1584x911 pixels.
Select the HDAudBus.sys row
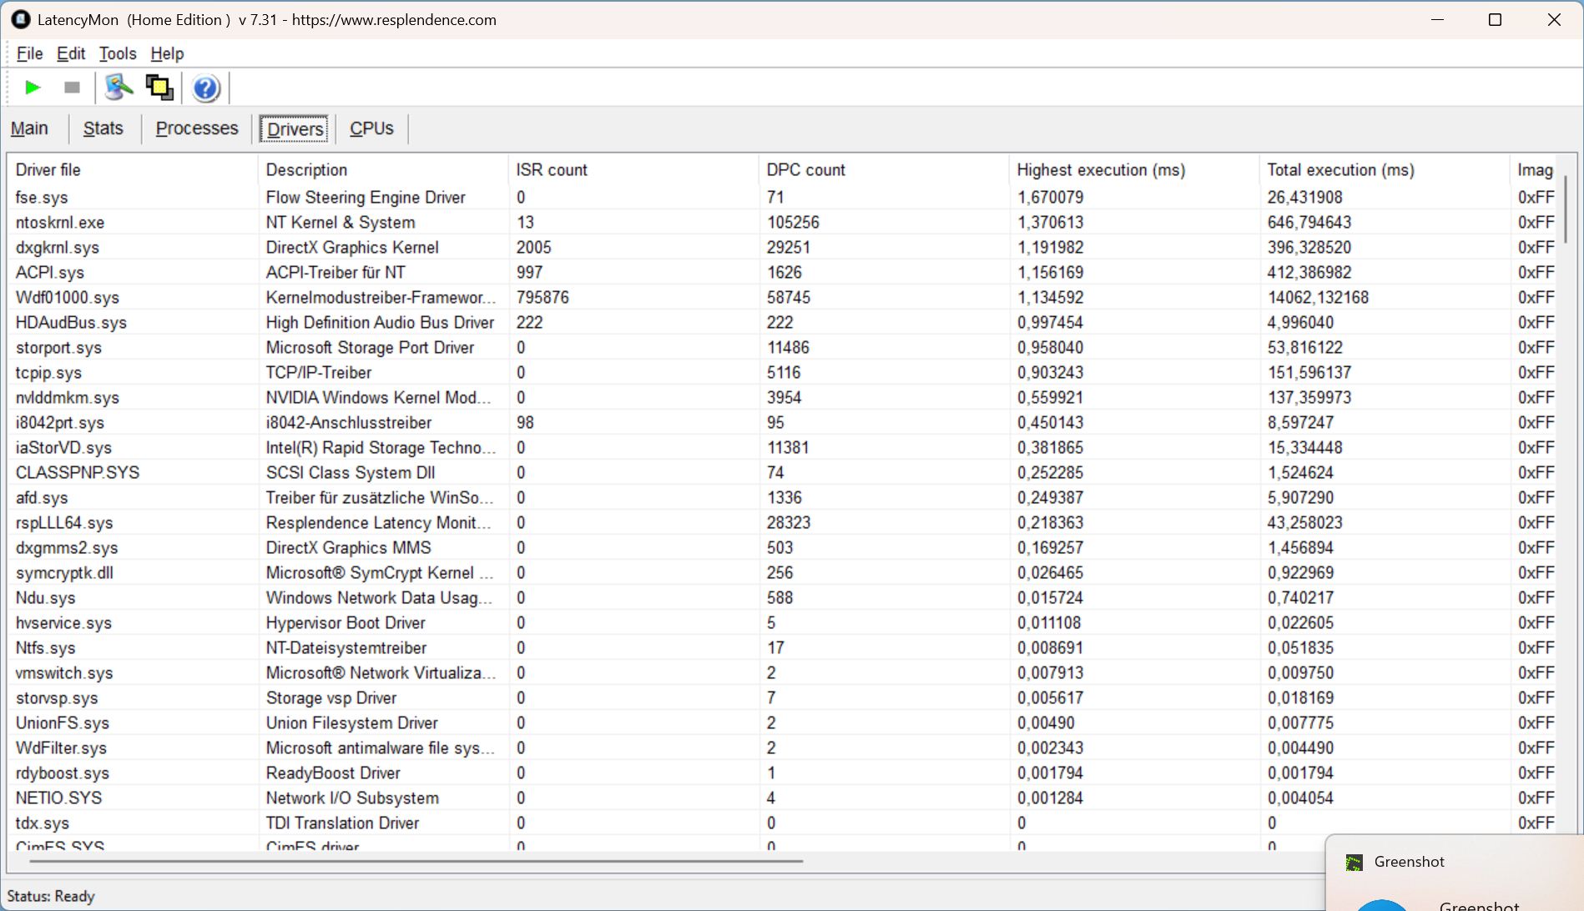coord(783,323)
